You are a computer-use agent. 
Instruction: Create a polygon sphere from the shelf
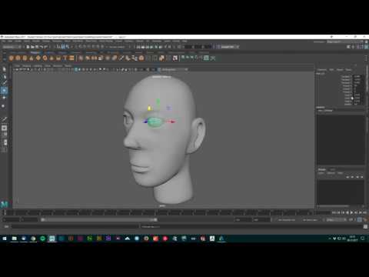12,58
